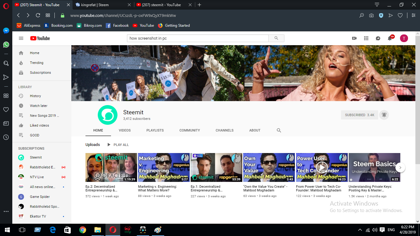The height and width of the screenshot is (236, 420).
Task: Open the YouTube apps grid
Action: pos(366,38)
